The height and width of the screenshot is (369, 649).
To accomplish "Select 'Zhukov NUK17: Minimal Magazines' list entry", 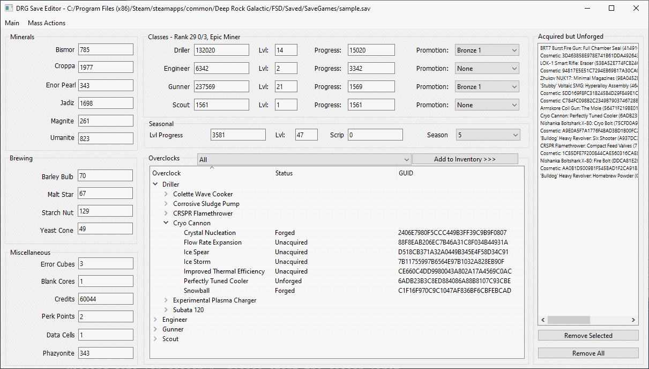I will click(588, 78).
